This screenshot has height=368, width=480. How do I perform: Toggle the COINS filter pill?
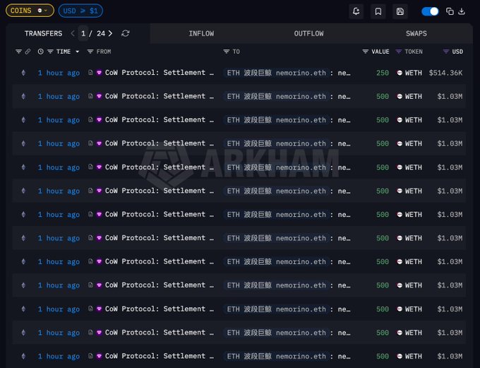click(29, 11)
